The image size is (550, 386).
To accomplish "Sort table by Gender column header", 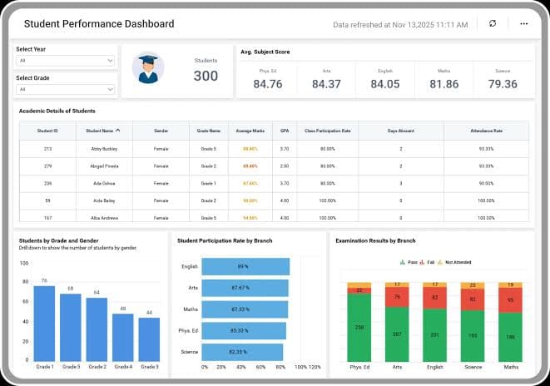I will (161, 131).
